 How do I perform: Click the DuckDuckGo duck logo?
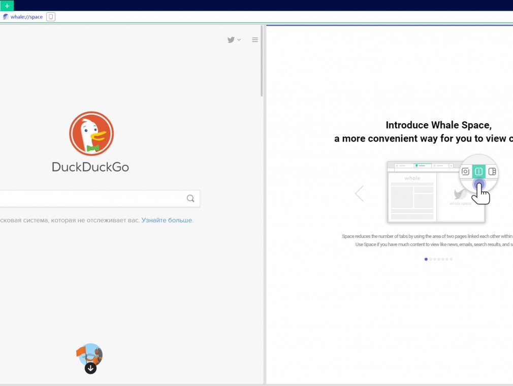click(x=91, y=133)
